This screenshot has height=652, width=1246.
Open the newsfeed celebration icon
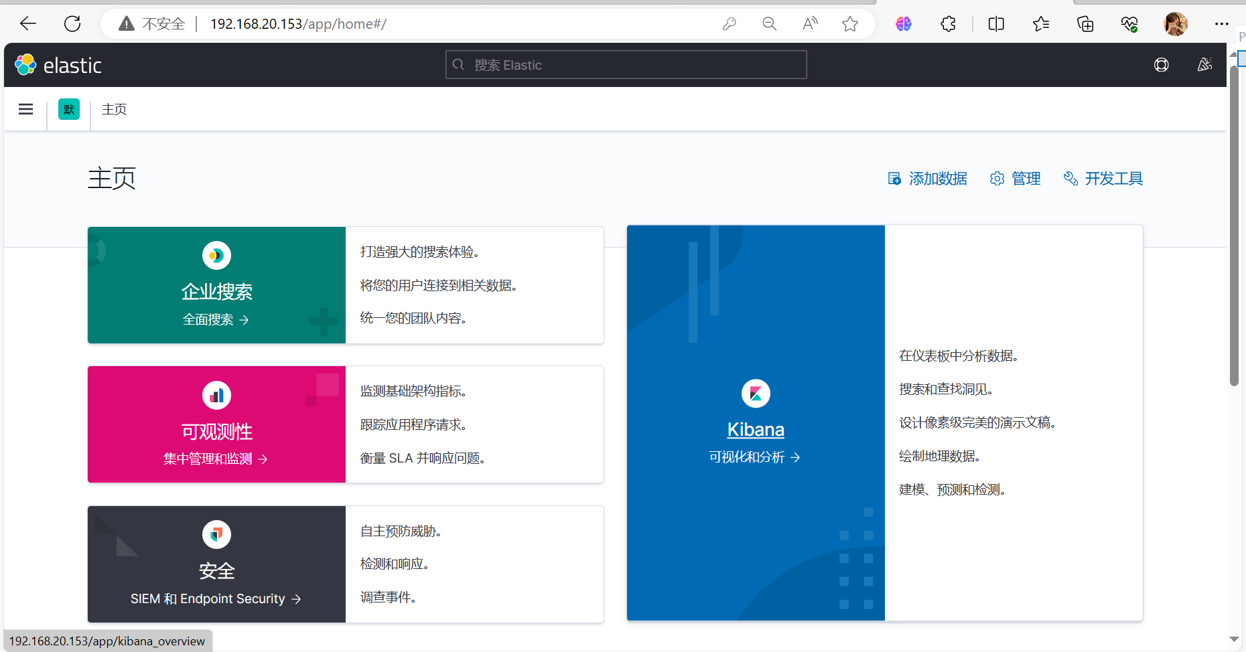[x=1204, y=65]
